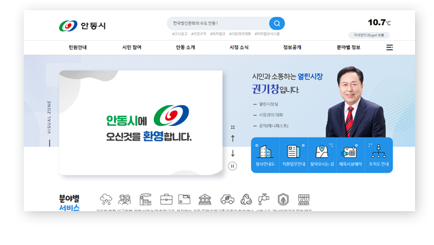Select the factory service icon
The height and width of the screenshot is (245, 434).
(x=146, y=200)
